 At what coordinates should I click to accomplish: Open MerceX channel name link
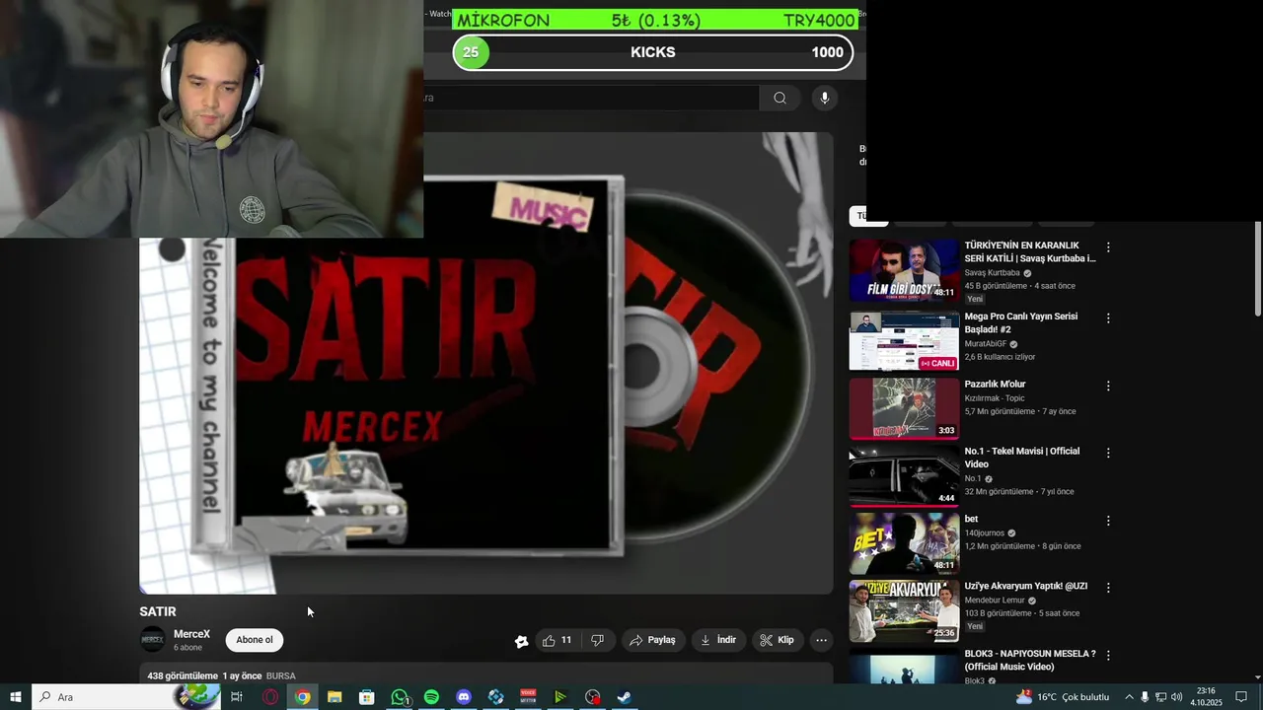pos(191,634)
